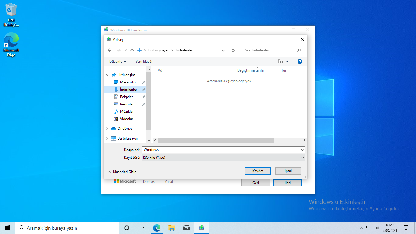Click Bu bilgisayar in the address path
This screenshot has width=416, height=234.
tap(158, 50)
